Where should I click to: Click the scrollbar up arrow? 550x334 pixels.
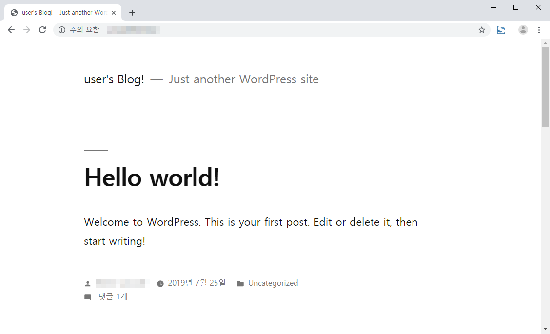pos(545,43)
